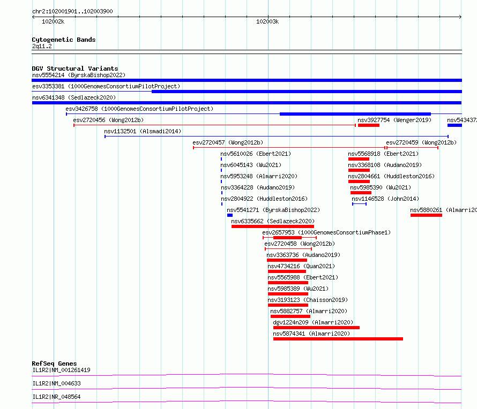Click the blue bar under nsv5554214
477x409 pixels.
point(247,80)
